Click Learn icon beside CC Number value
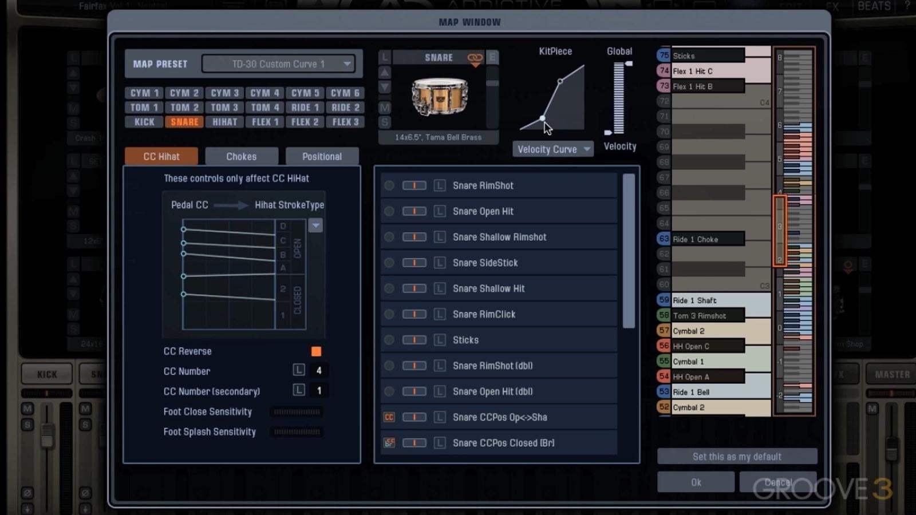 (299, 370)
